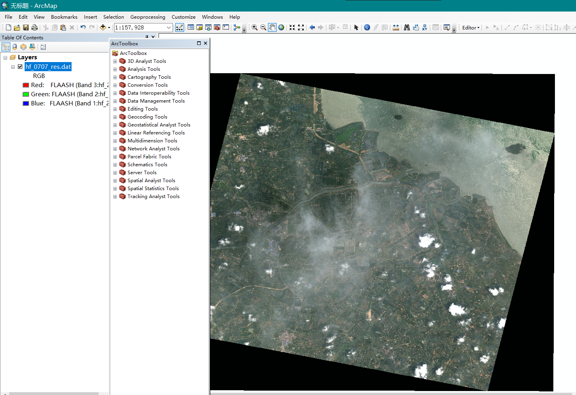
Task: Open the Geoprocessing menu
Action: (147, 17)
